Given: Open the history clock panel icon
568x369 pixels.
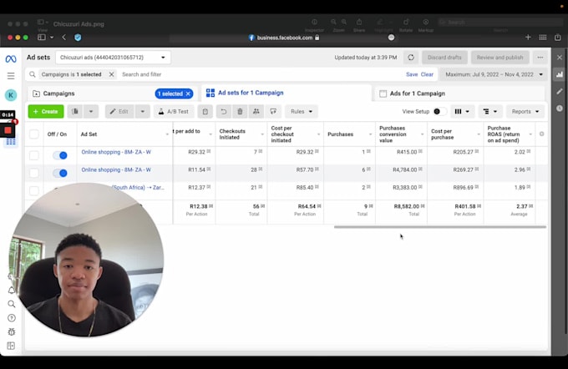Looking at the screenshot, I should point(560,109).
